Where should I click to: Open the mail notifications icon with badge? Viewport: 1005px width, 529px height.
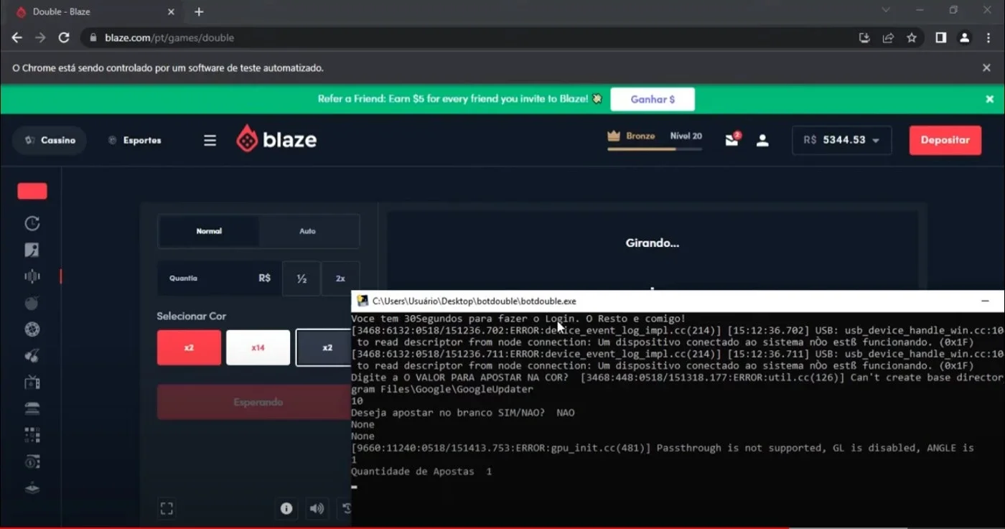coord(732,139)
